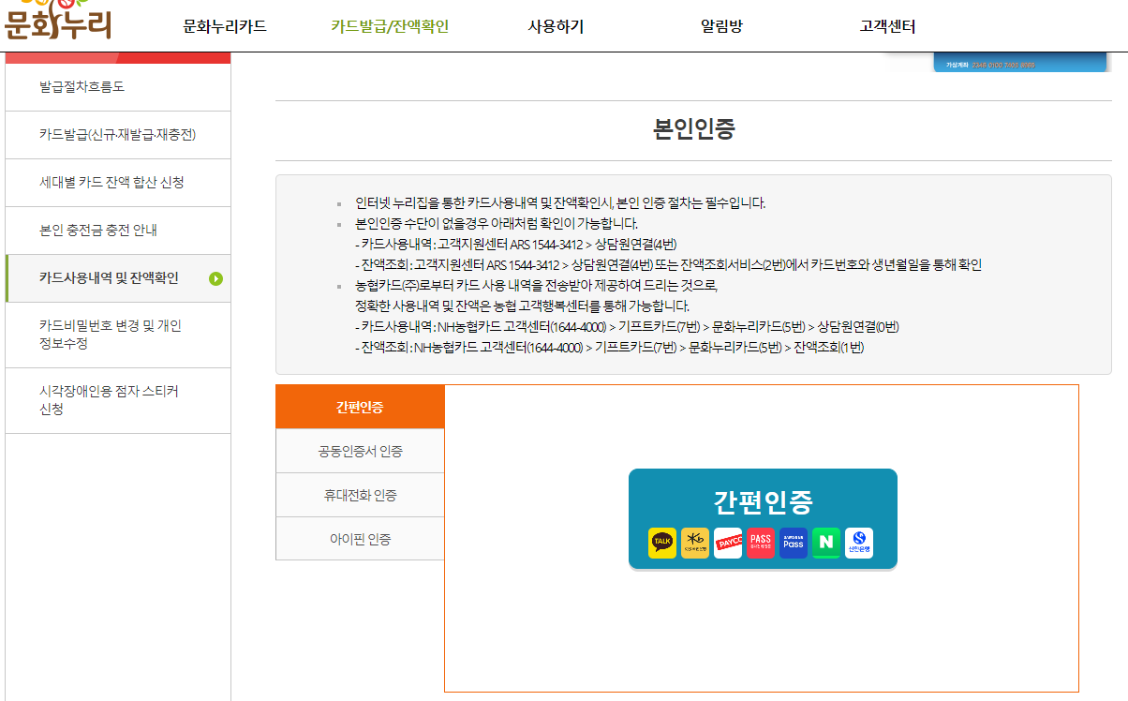The image size is (1128, 701).
Task: Open the 고객센터 menu
Action: (x=888, y=27)
